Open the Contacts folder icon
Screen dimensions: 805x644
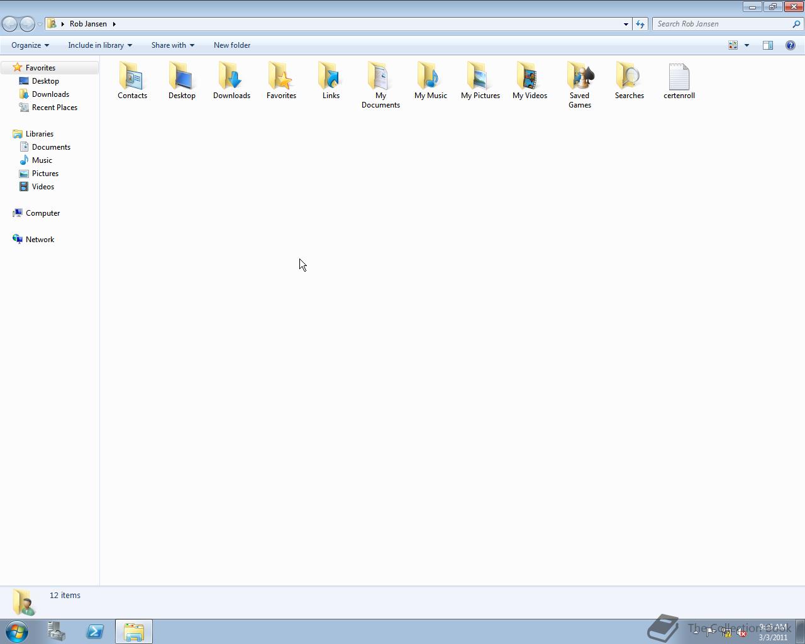click(132, 76)
